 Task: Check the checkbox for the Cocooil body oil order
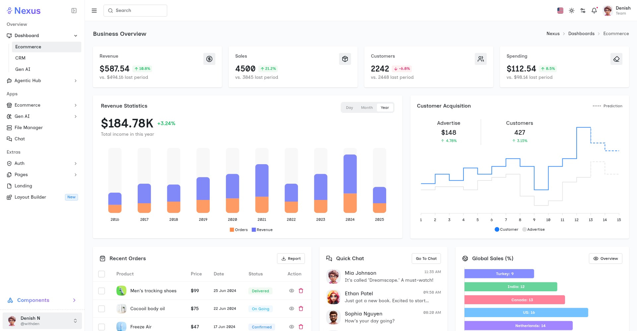102,308
